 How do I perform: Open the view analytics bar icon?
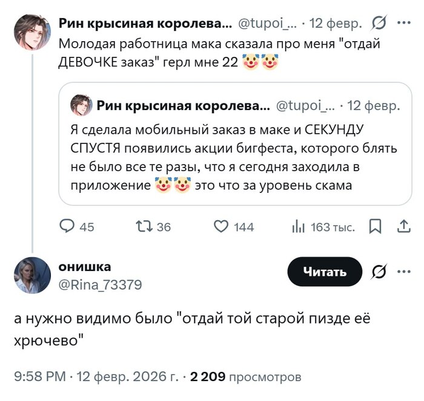click(x=298, y=227)
